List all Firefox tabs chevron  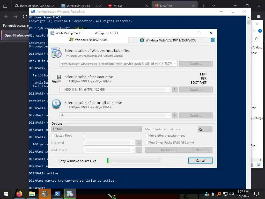[x=214, y=6]
